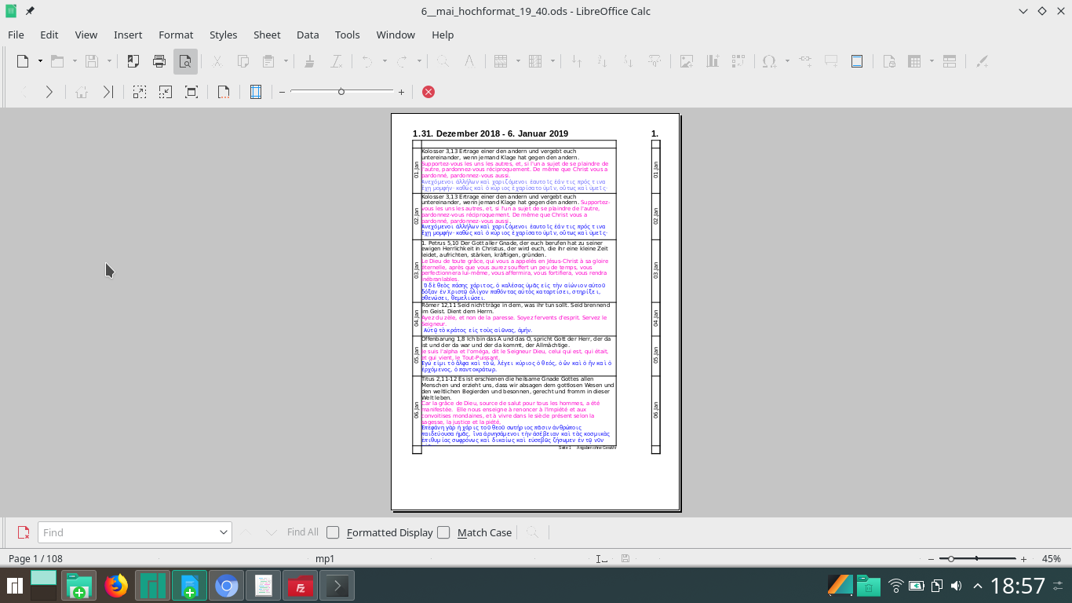Screen dimensions: 1072x603
Task: Click the preview toolbar zoom slider handle
Action: point(341,92)
